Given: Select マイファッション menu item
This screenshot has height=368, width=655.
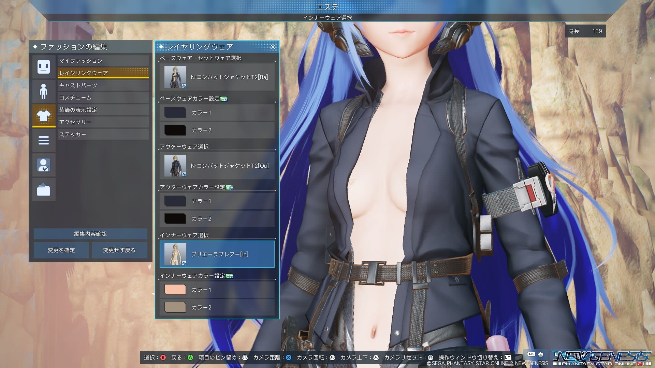Looking at the screenshot, I should pyautogui.click(x=103, y=61).
